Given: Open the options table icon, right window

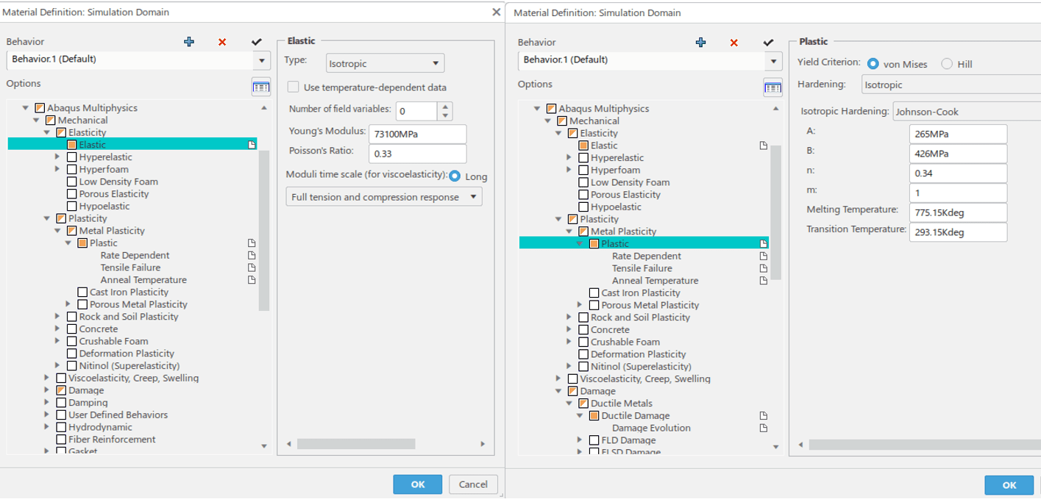Looking at the screenshot, I should point(772,87).
